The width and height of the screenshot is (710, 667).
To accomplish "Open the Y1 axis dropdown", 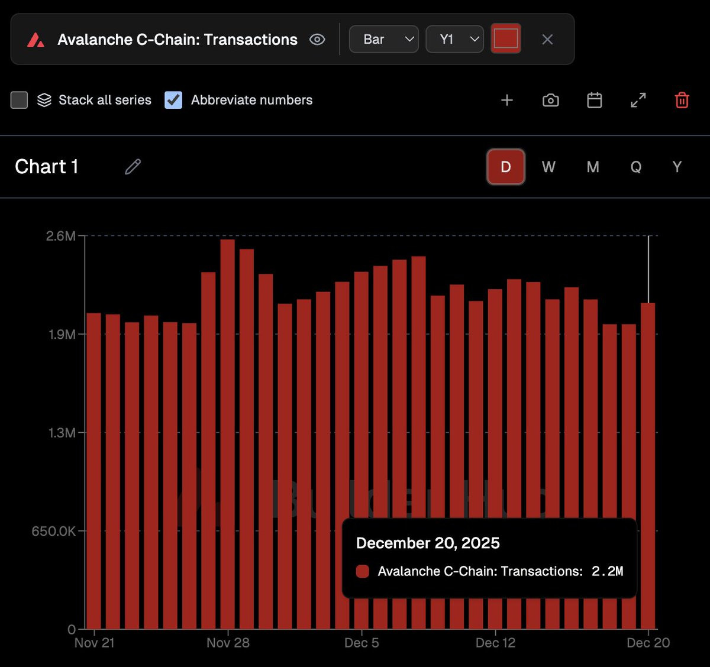I will 455,39.
